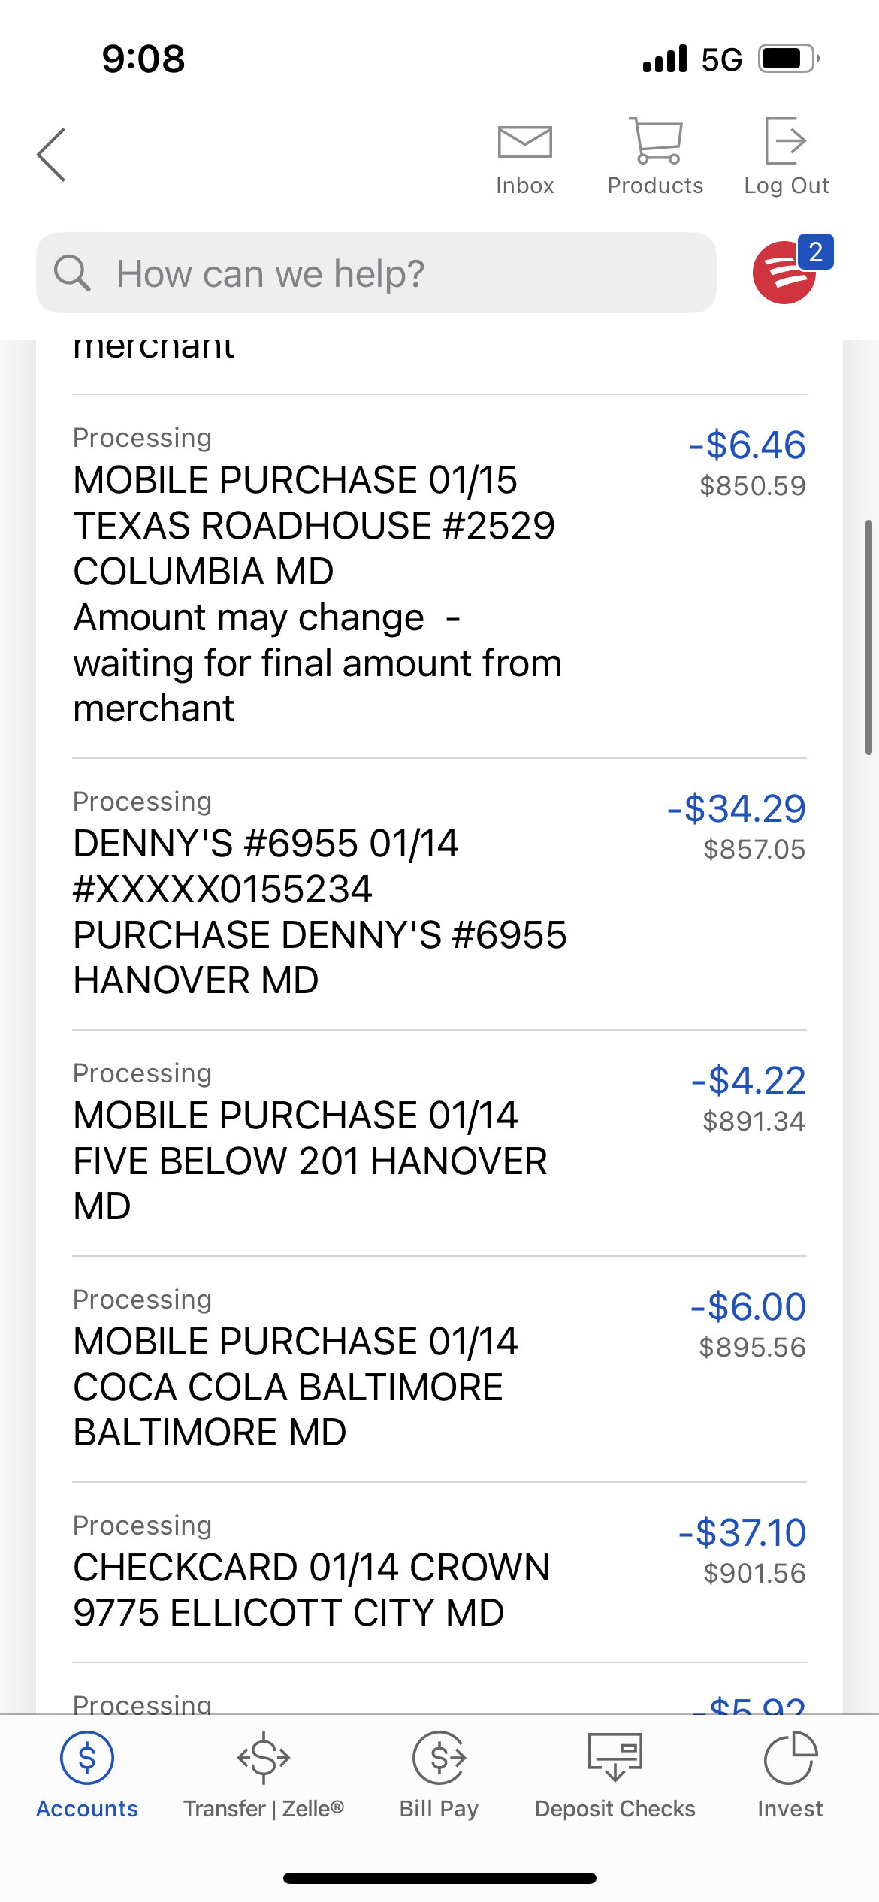Select the Coca Cola Baltimore transaction
The width and height of the screenshot is (879, 1902).
pyautogui.click(x=288, y=1386)
